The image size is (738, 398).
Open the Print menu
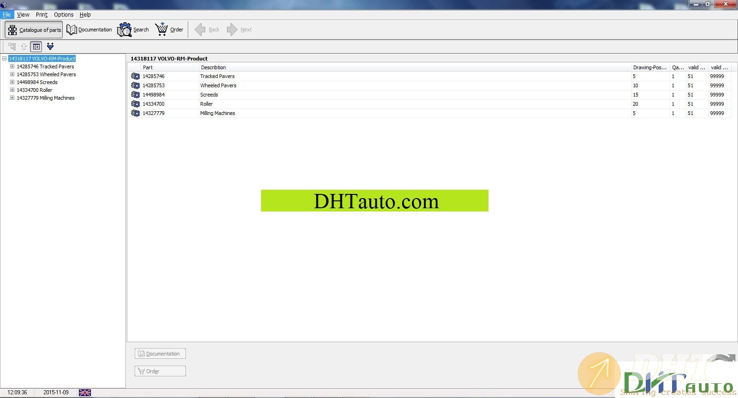(42, 15)
